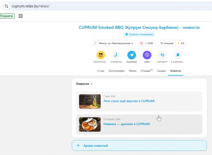Viewport: 212px width, 155px height.
Task: Click the date 7 мая, 2026
Action: pyautogui.click(x=109, y=96)
